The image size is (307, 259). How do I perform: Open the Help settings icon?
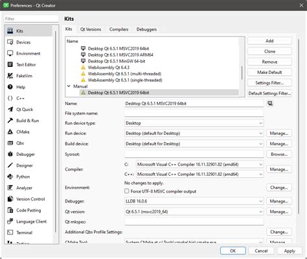pyautogui.click(x=10, y=87)
